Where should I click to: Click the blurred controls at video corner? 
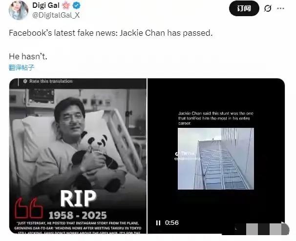[261, 228]
